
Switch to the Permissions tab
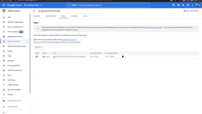click(50, 16)
